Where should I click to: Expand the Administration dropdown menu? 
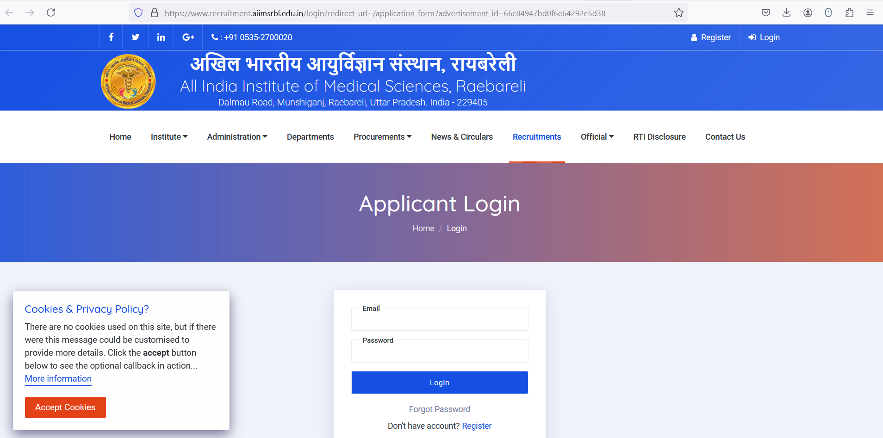(x=237, y=137)
